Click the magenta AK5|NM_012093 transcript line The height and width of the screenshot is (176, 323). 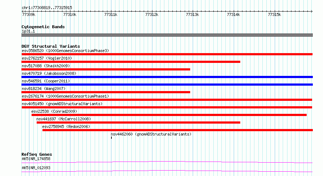pos(167,171)
